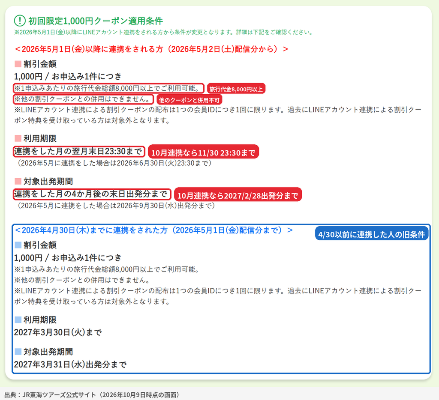
Task: Click first 割引金額 heading in red section
Action: point(40,64)
